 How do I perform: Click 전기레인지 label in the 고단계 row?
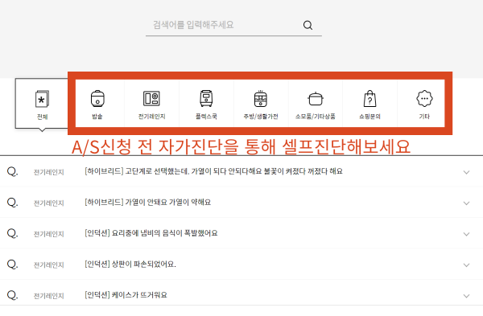coord(48,172)
